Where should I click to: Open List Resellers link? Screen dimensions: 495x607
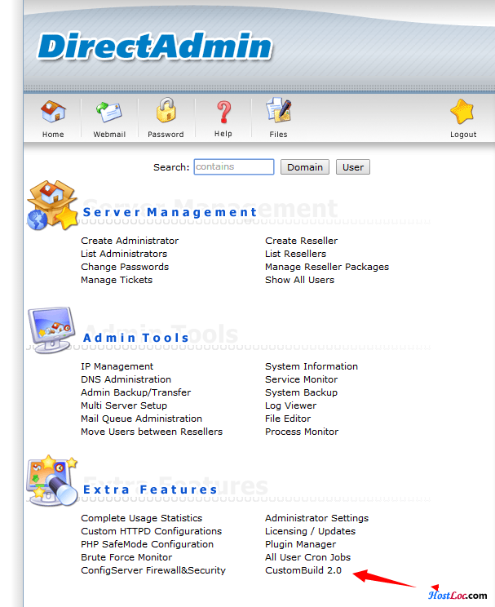296,254
